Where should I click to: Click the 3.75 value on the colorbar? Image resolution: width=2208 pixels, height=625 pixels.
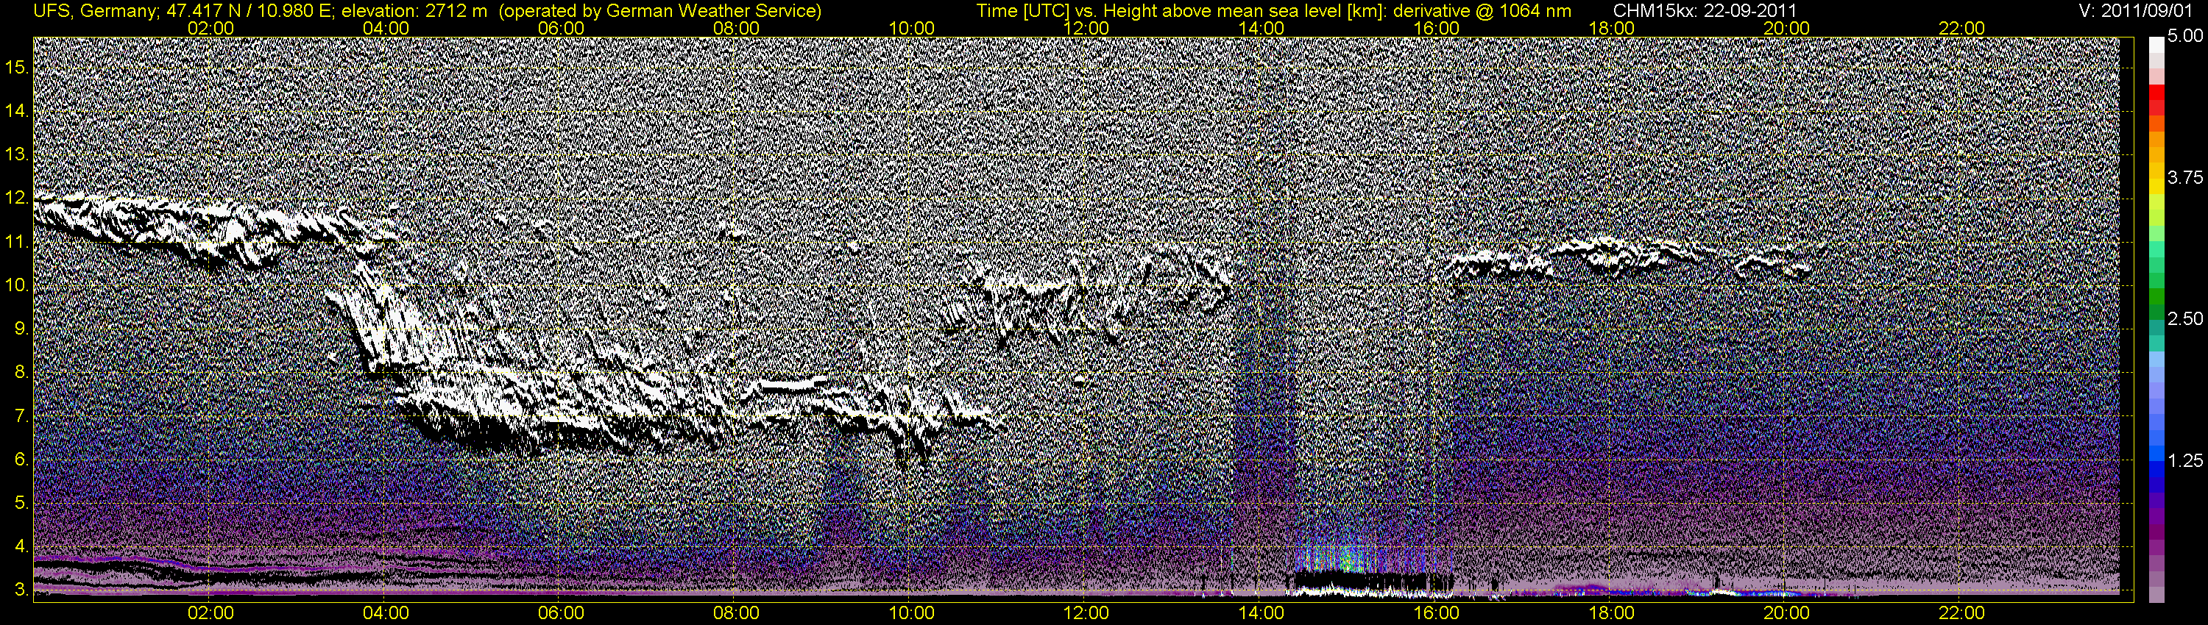(x=2186, y=177)
